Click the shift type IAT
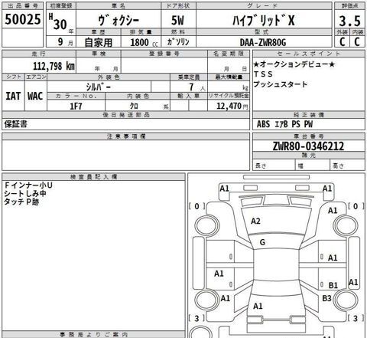The height and width of the screenshot is (338, 367). pos(13,96)
